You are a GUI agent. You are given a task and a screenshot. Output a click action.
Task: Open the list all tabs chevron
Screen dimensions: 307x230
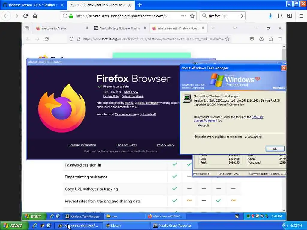coord(235,28)
